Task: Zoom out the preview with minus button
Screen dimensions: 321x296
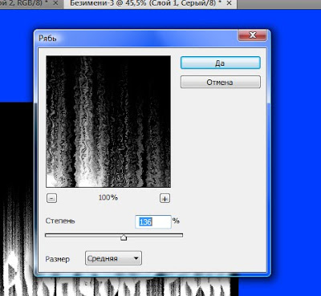Action: pyautogui.click(x=51, y=198)
